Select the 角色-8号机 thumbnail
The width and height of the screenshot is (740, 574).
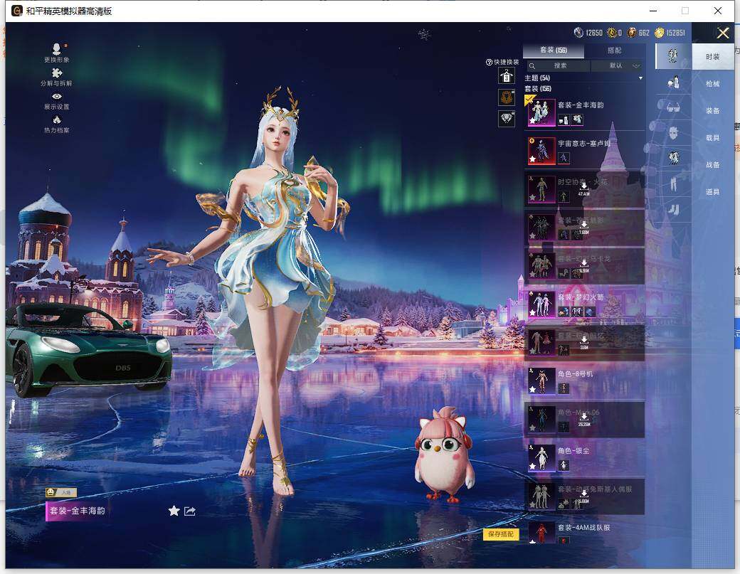[x=541, y=381]
